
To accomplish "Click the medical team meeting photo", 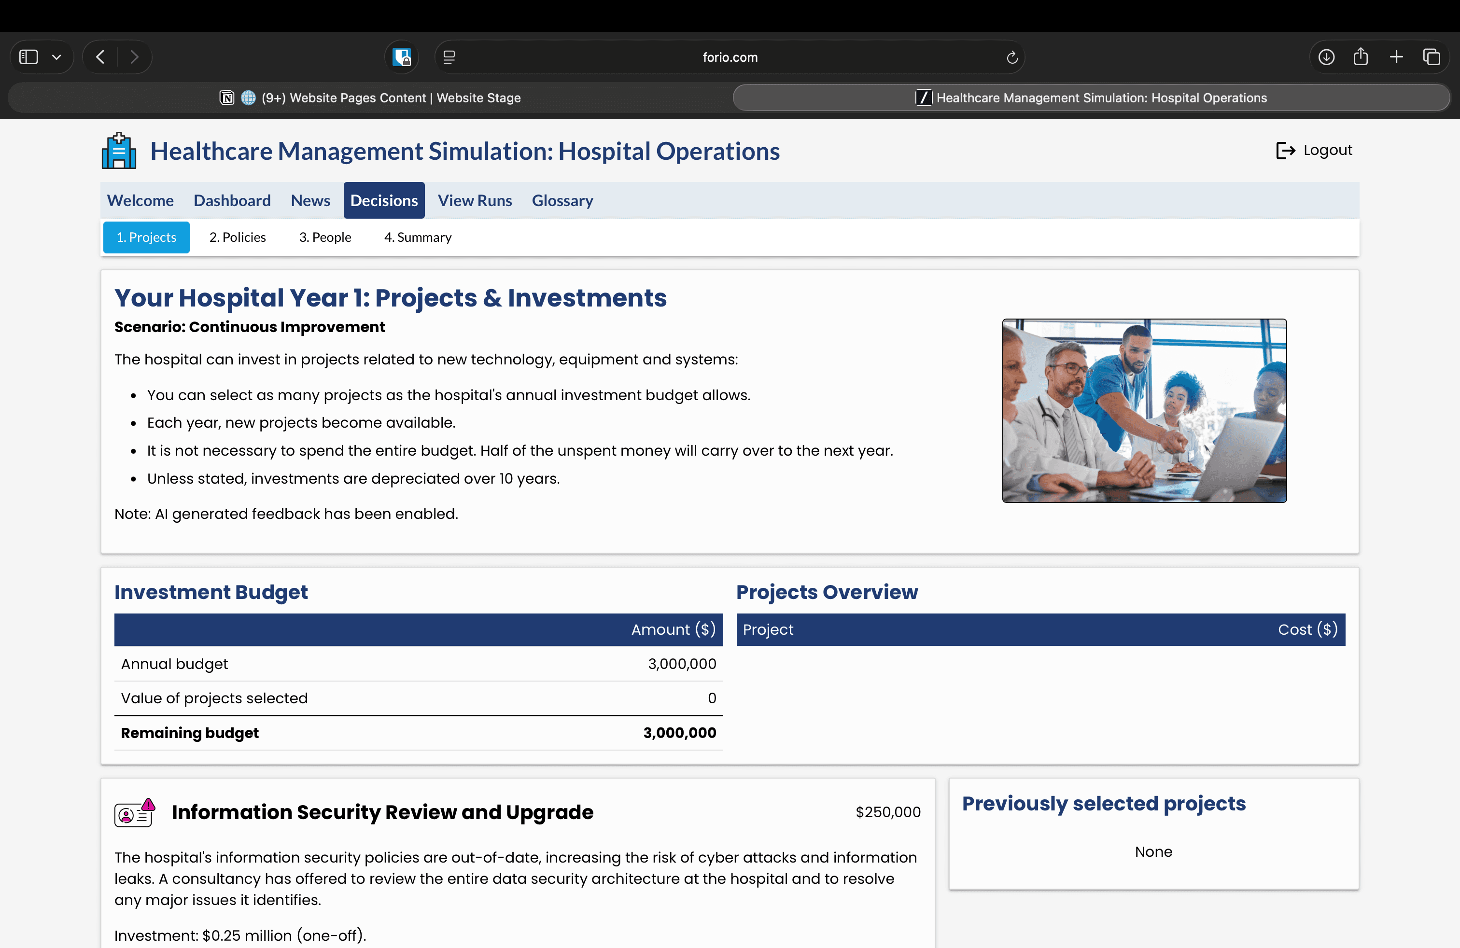I will pos(1144,411).
